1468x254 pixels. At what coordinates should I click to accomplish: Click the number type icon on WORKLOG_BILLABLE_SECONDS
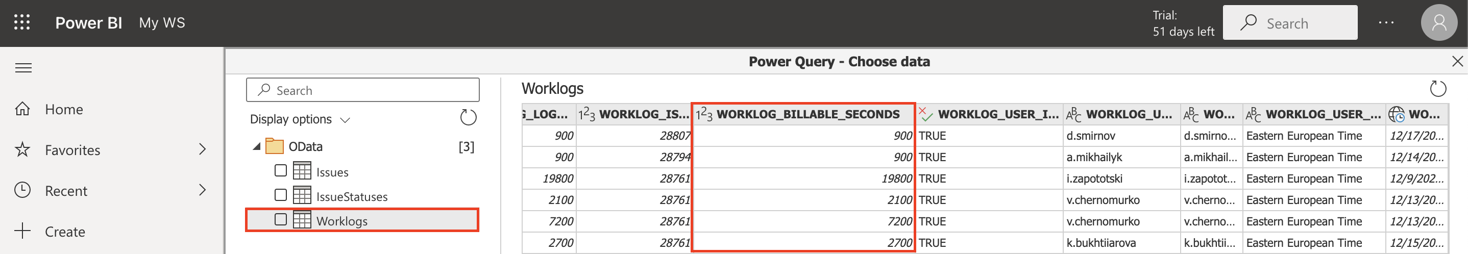(x=704, y=114)
